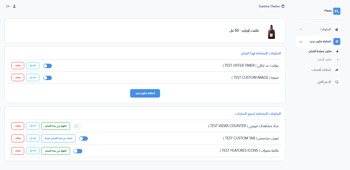350x170 pixels.
Task: Toggle the TEST OFFER TIMER switch
Action: tap(47, 66)
